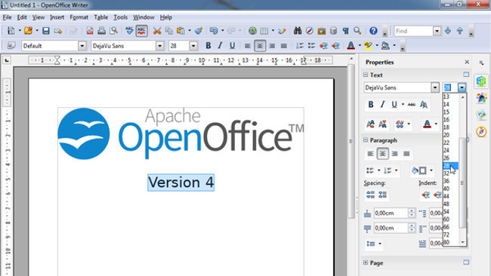
Task: Click the Paste clipboard icon
Action: coord(181,31)
